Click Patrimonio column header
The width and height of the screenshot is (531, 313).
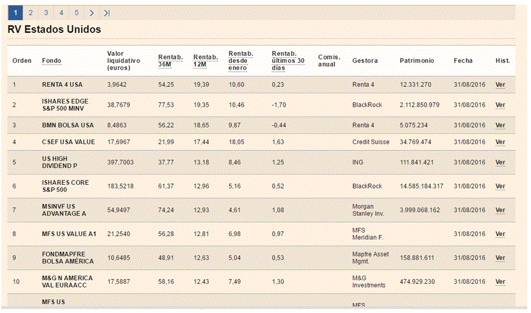click(417, 61)
